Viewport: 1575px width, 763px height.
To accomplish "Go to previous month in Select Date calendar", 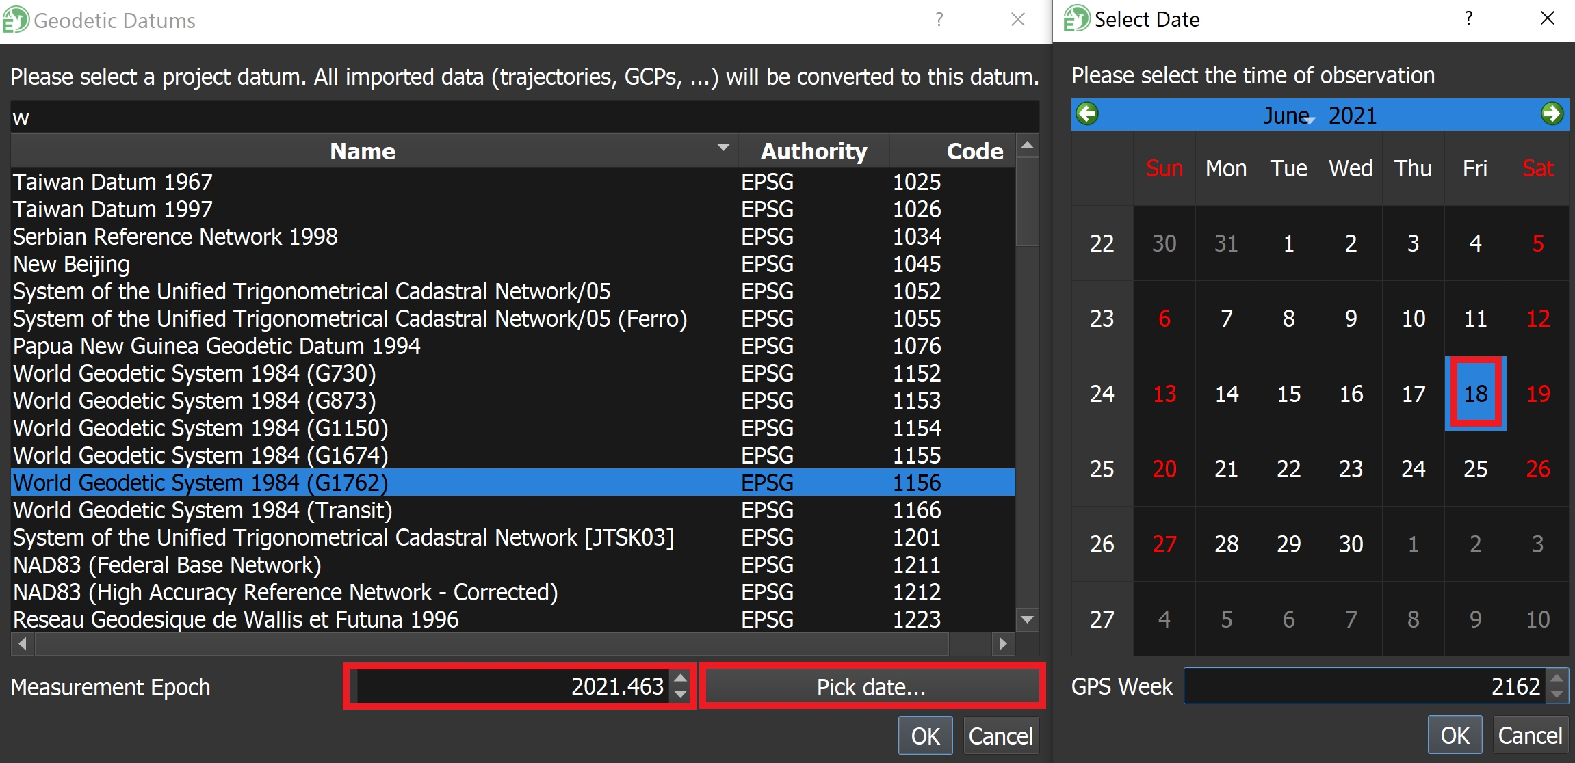I will tap(1087, 114).
